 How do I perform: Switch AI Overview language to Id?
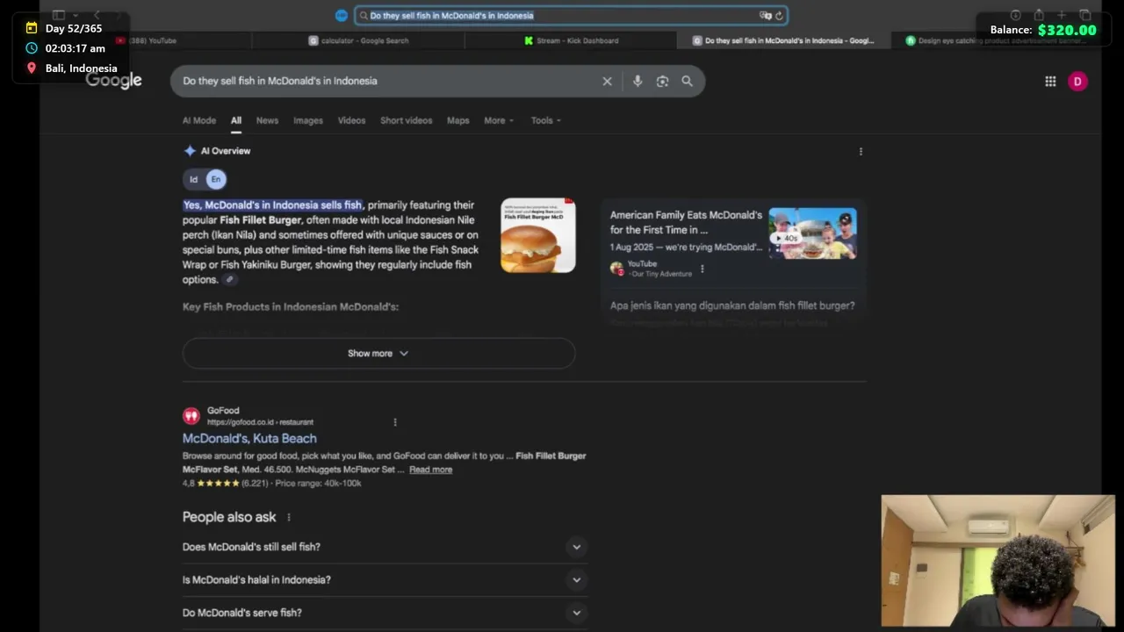point(194,179)
